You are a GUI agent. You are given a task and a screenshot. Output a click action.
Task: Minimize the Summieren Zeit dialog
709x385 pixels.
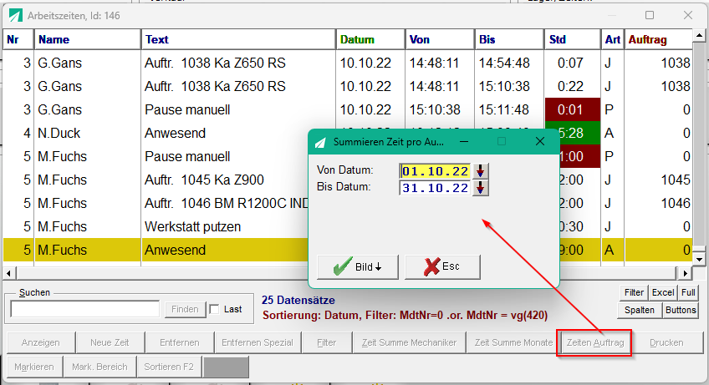[x=463, y=141]
